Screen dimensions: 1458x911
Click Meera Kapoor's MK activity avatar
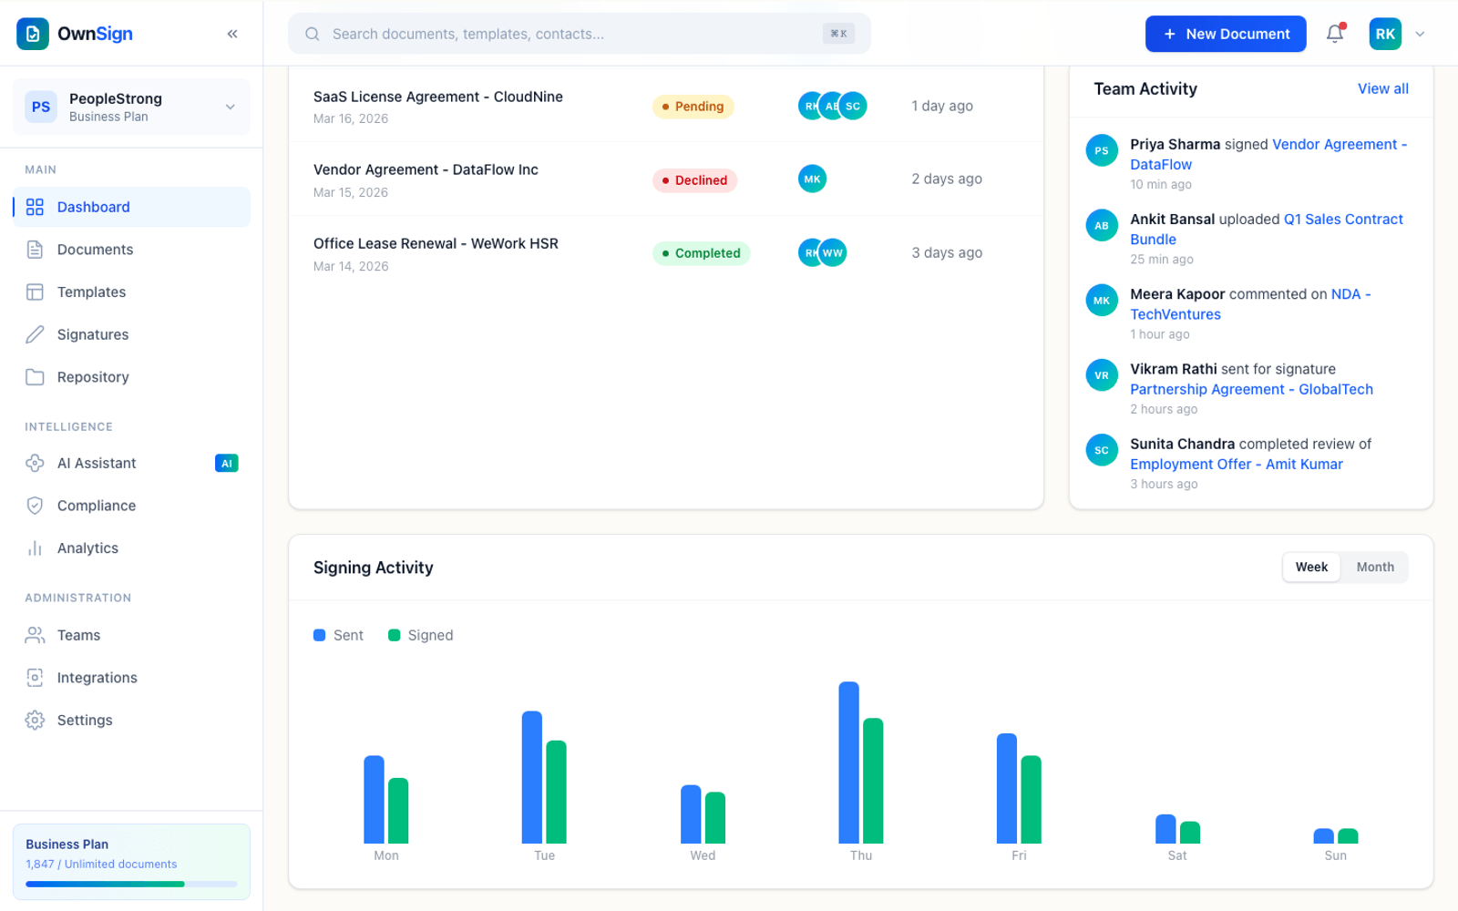click(1102, 300)
